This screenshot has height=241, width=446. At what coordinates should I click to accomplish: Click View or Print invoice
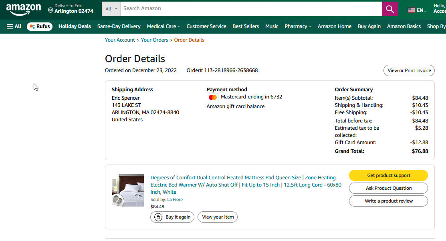[x=409, y=70]
